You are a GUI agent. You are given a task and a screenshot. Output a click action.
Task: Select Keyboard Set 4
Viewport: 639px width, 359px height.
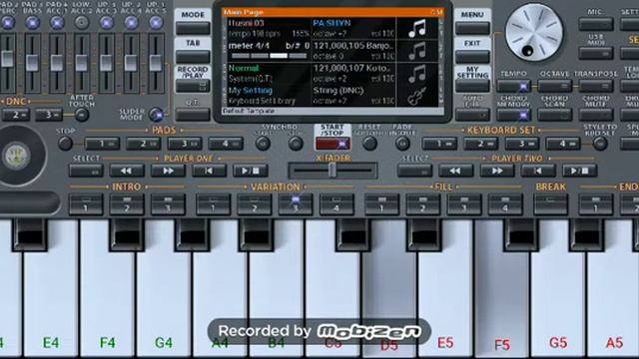563,144
